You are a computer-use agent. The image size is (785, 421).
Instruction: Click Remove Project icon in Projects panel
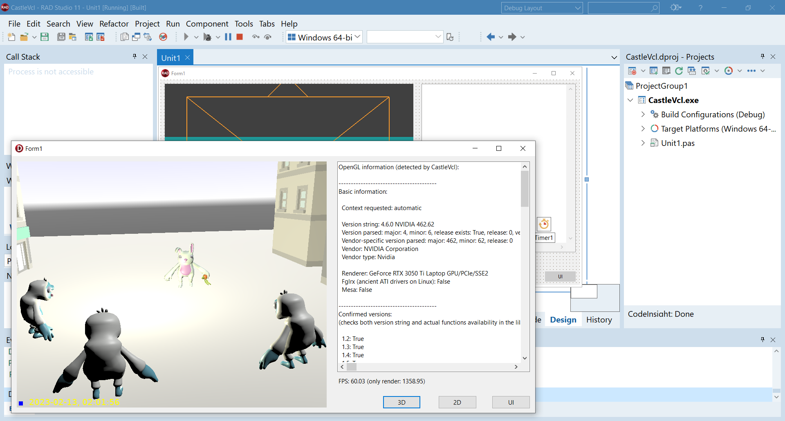(x=666, y=71)
